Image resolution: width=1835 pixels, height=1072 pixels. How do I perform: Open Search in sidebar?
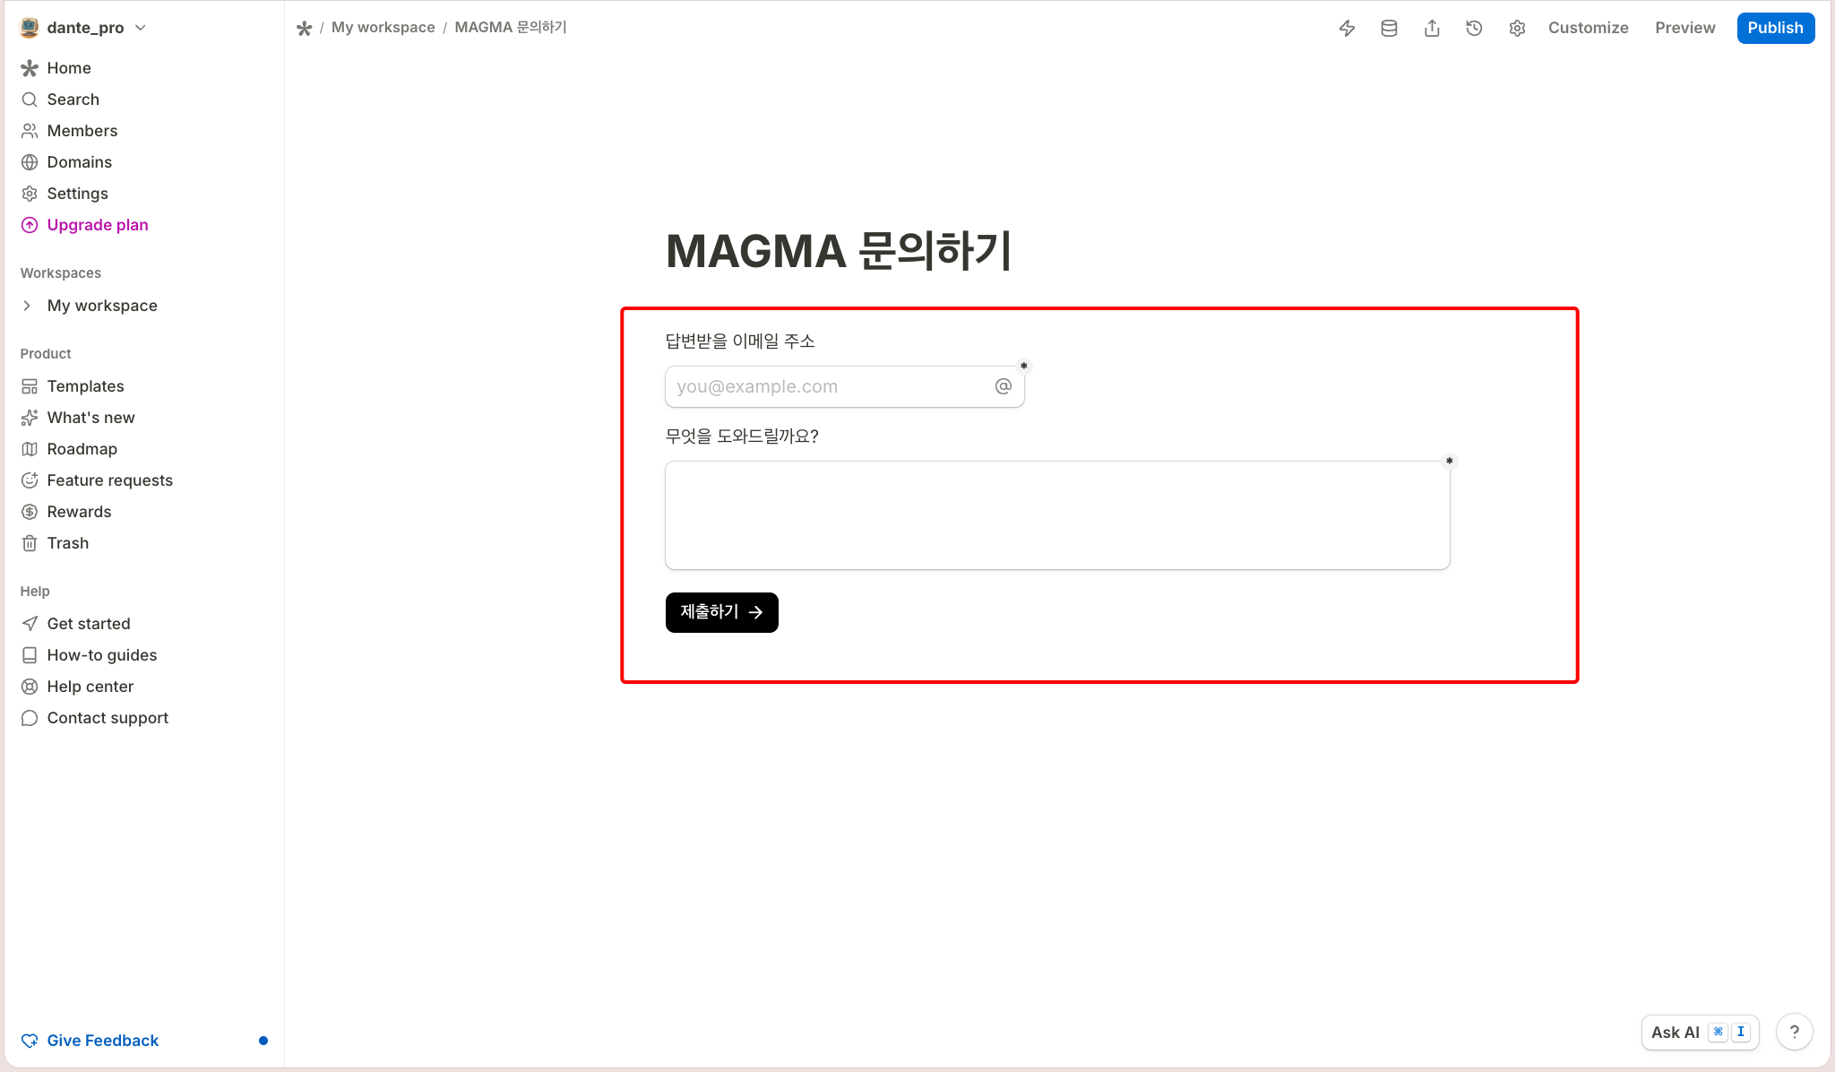click(73, 99)
